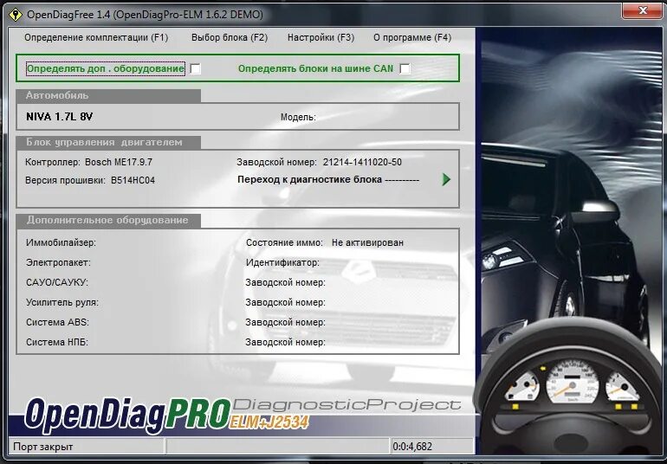Click Состояние иммо: label
667x464 pixels.
tap(285, 242)
